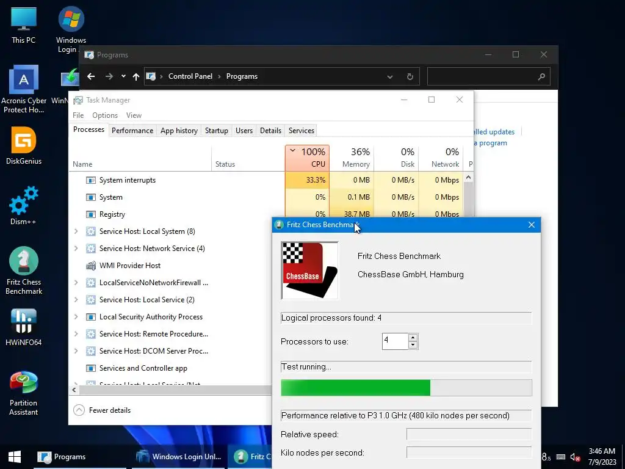Launch Fritz Chess Benchmark desktop icon
The image size is (625, 469).
point(24,271)
